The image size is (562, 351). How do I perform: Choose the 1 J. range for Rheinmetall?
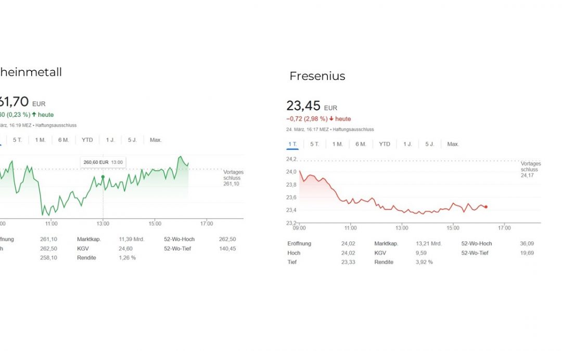[x=110, y=140]
